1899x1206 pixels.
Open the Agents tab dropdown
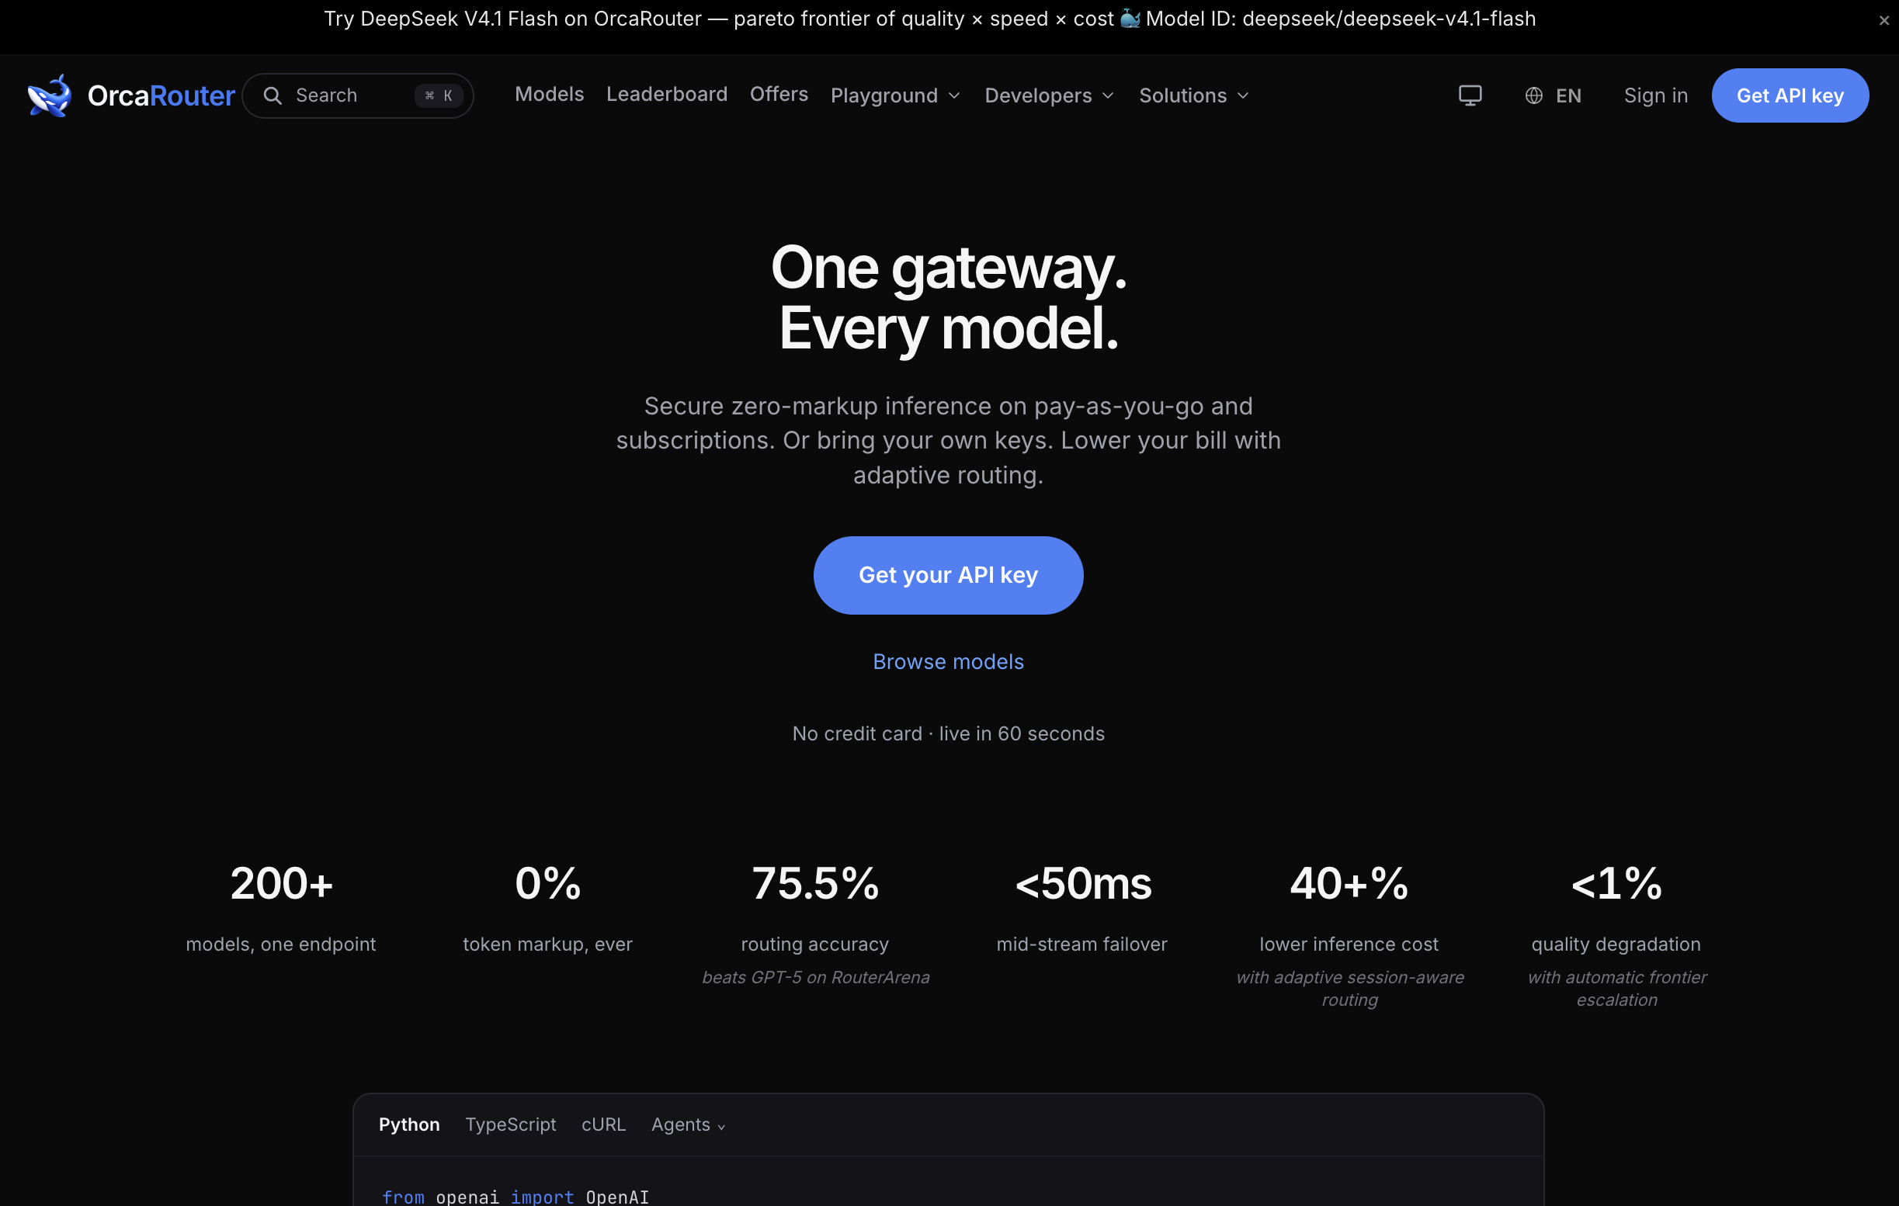[x=688, y=1125]
